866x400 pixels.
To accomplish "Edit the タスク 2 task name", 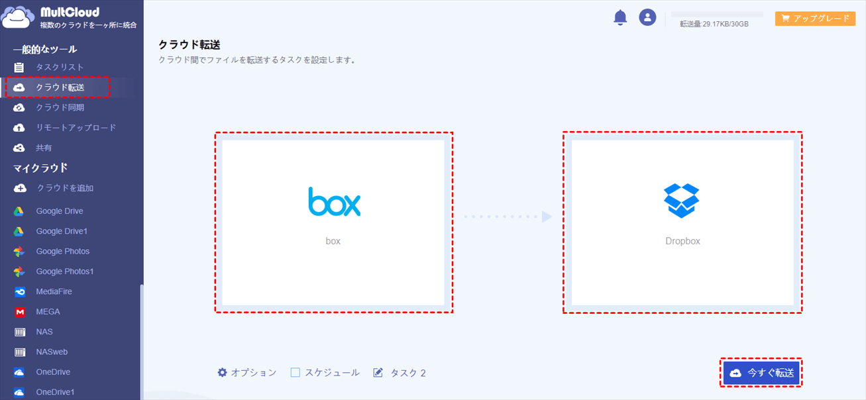I will (x=400, y=373).
